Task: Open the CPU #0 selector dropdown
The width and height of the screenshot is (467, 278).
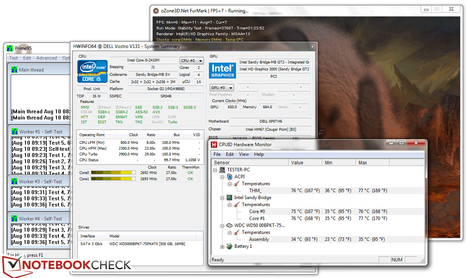Action: (192, 61)
